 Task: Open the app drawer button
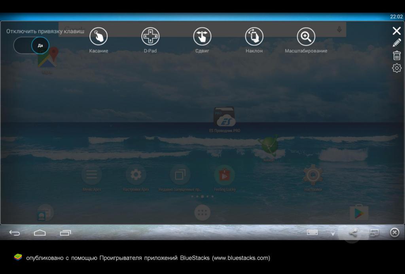[202, 213]
